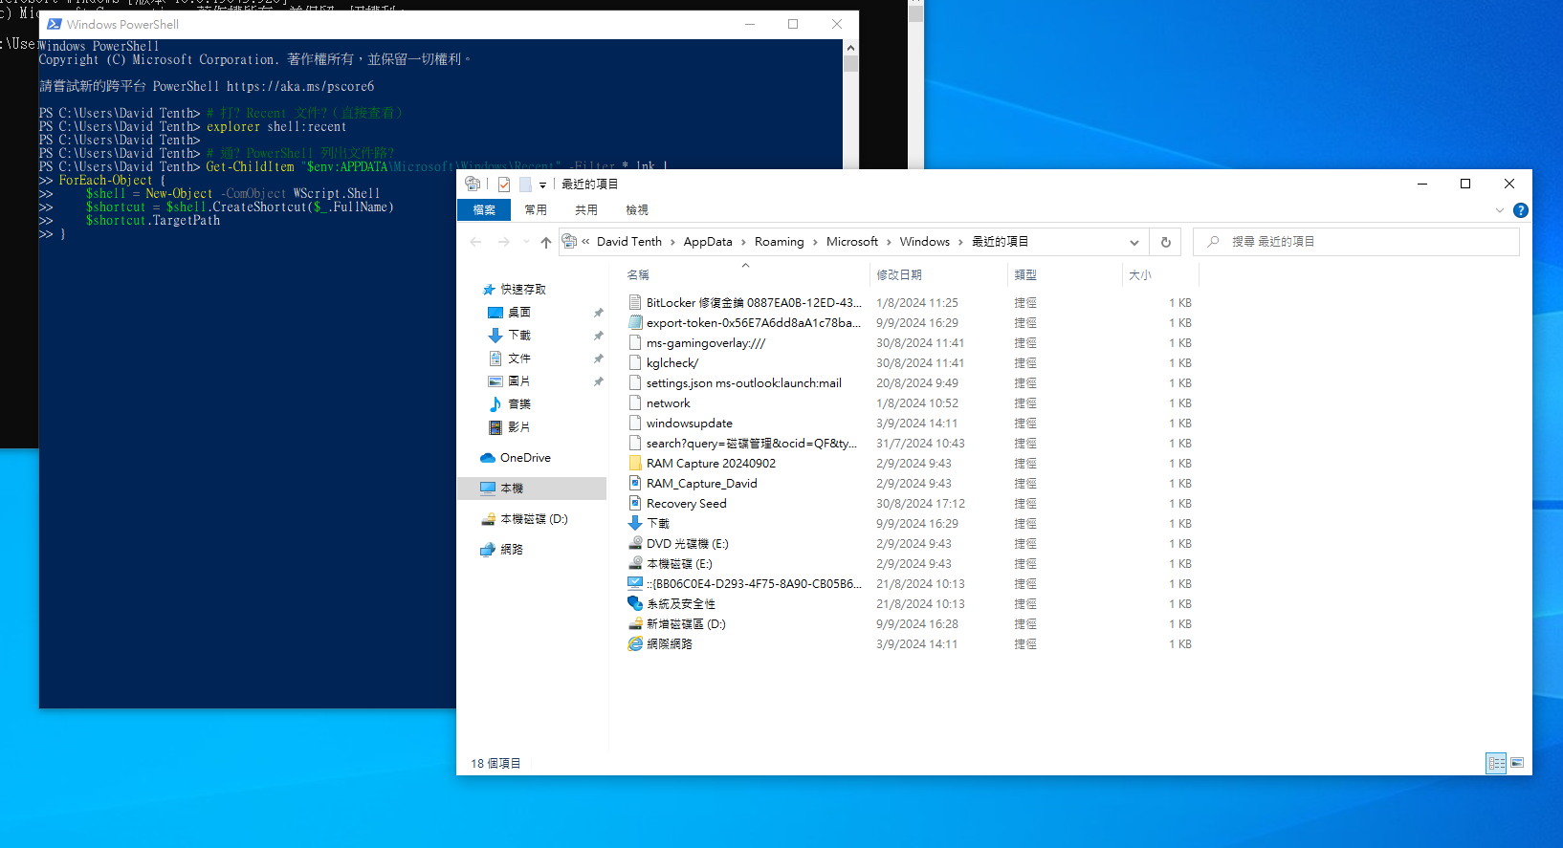Click Roaming in the address breadcrumb
1563x848 pixels.
coord(779,242)
